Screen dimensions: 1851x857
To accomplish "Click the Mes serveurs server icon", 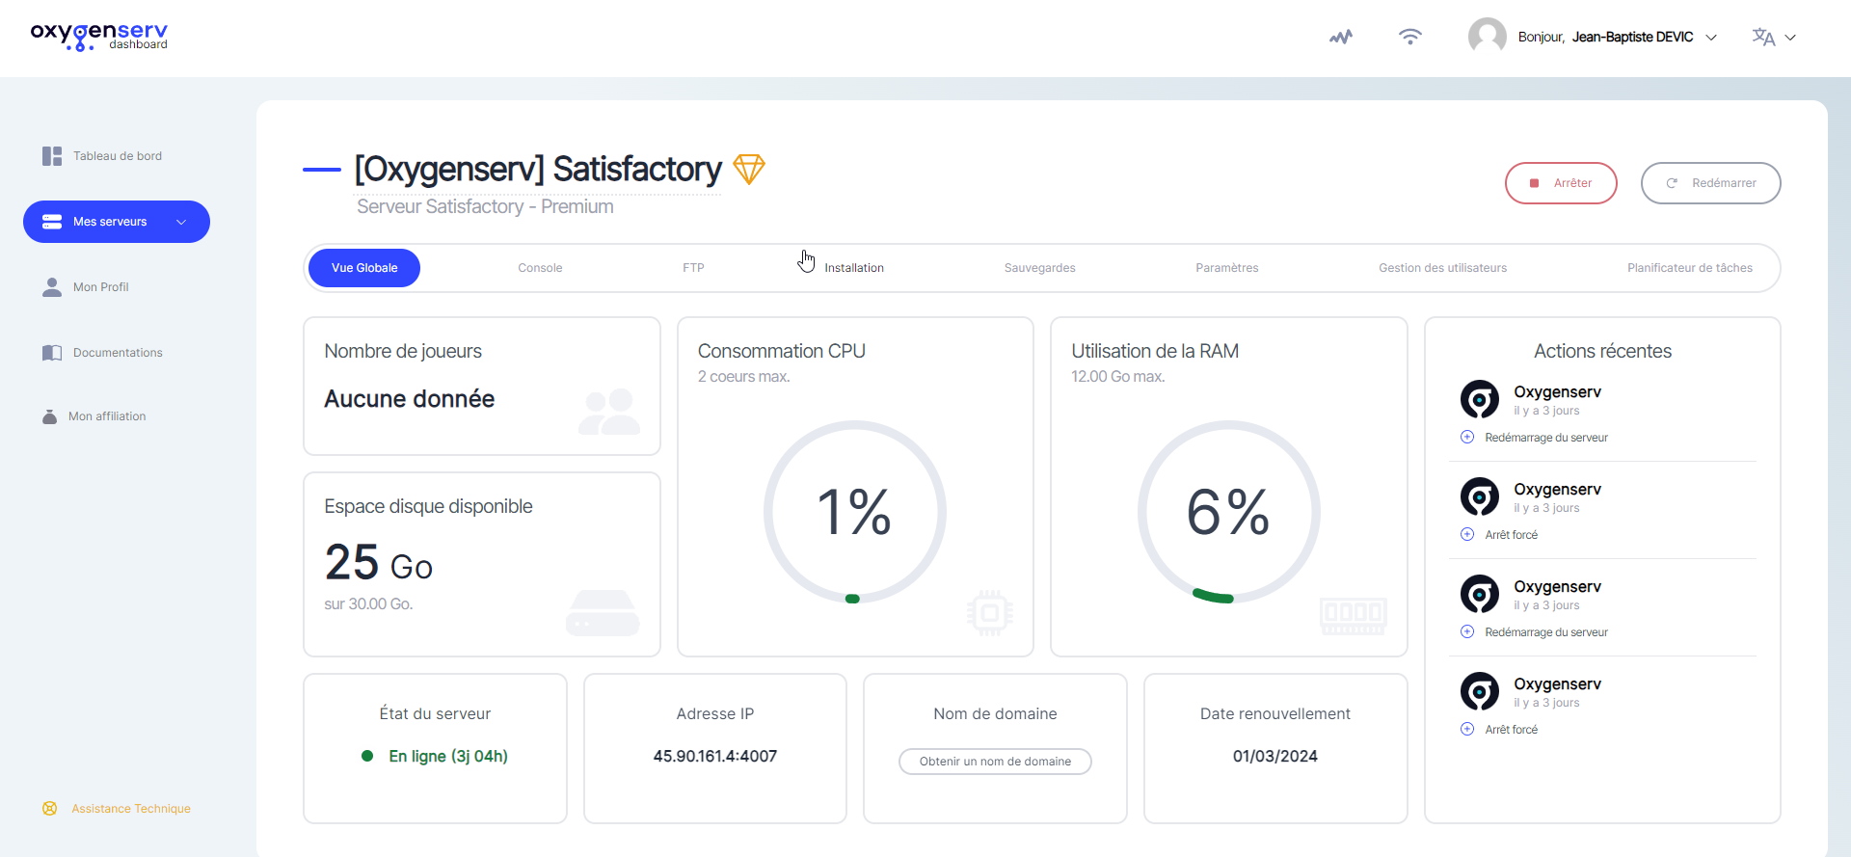I will pos(52,222).
